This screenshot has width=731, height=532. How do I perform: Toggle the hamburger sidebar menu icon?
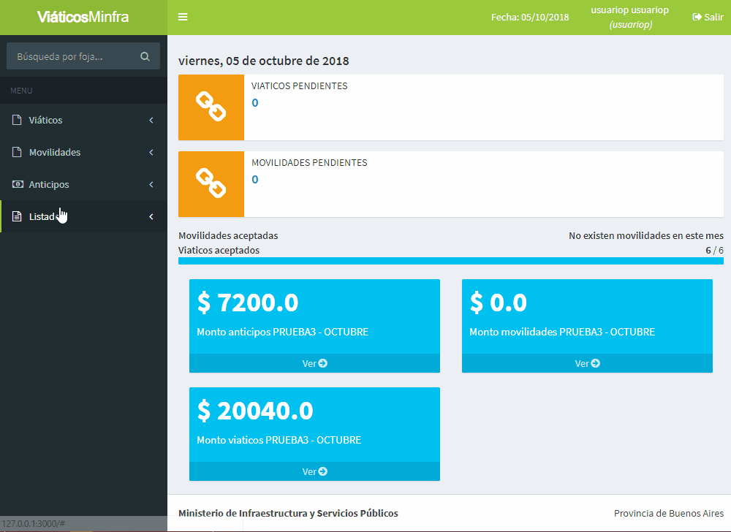(183, 18)
